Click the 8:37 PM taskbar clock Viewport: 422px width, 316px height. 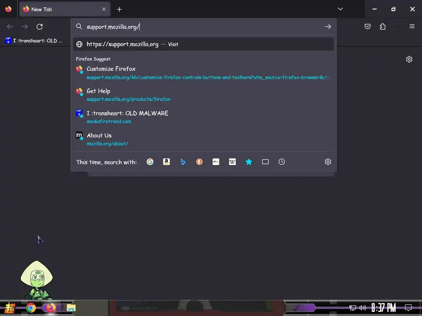[383, 308]
